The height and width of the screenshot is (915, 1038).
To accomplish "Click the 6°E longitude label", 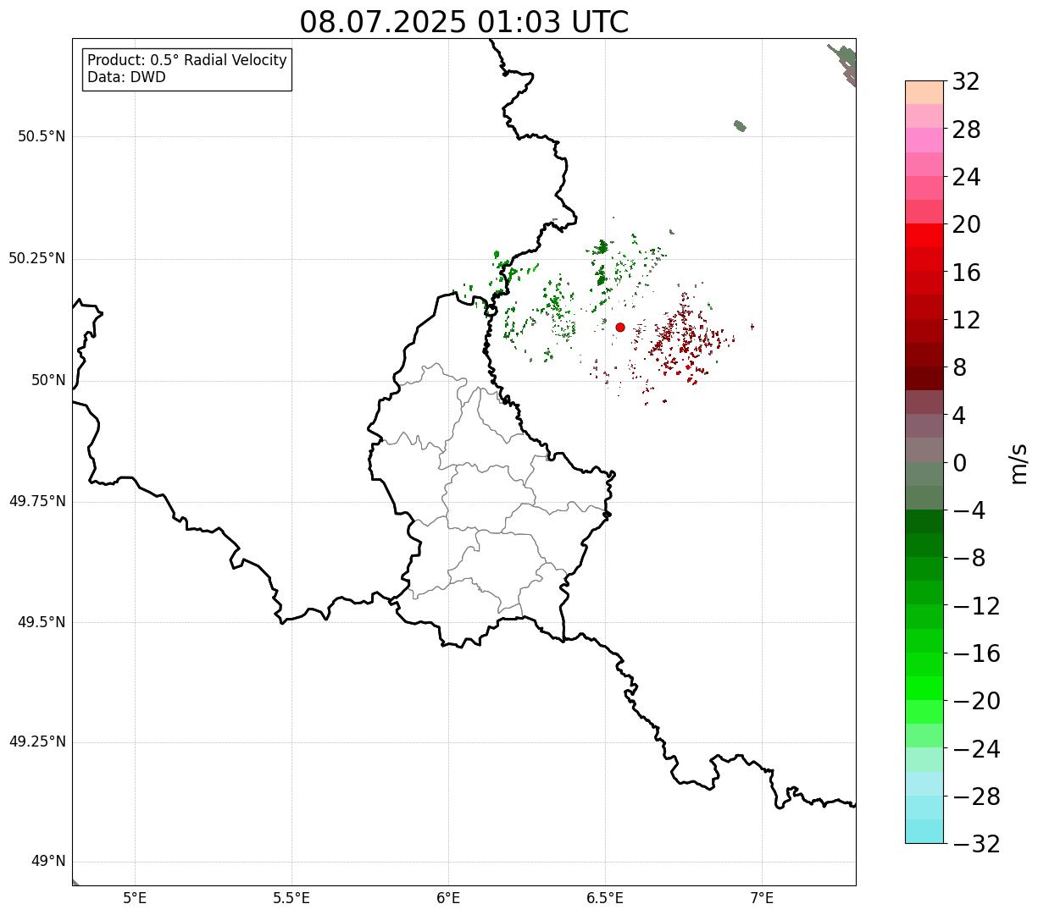I will [x=448, y=898].
